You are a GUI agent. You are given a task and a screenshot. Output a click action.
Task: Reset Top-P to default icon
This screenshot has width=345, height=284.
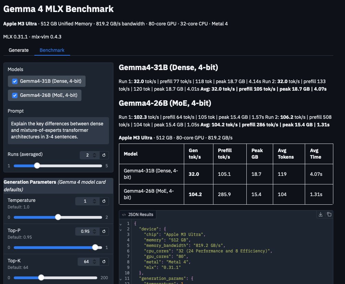(x=104, y=231)
